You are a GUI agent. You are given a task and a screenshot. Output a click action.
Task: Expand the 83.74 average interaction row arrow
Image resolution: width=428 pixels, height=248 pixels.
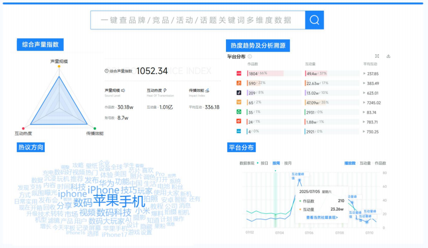pos(364,112)
